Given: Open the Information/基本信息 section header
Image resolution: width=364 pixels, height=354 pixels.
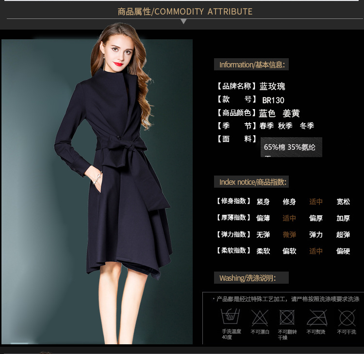Looking at the screenshot, I should (x=251, y=64).
